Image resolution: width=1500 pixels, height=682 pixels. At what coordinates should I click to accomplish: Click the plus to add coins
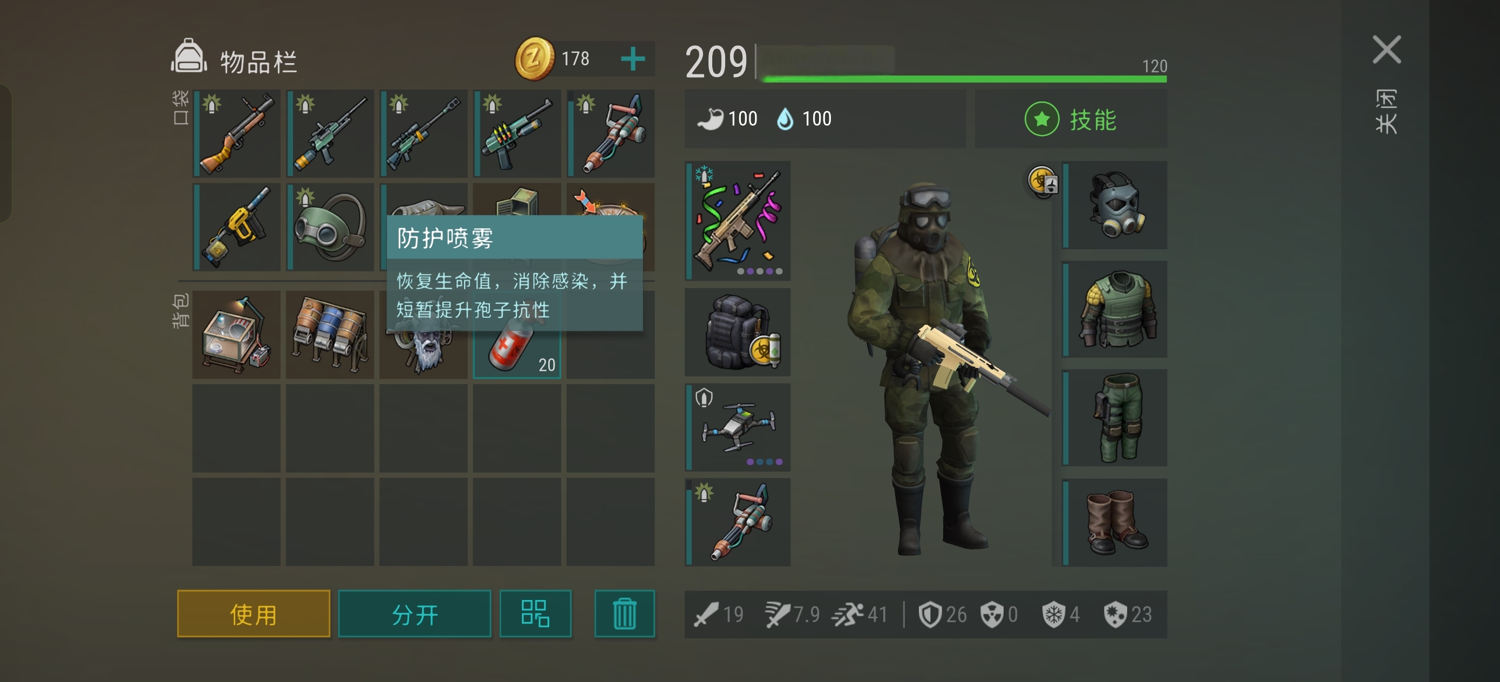[633, 59]
